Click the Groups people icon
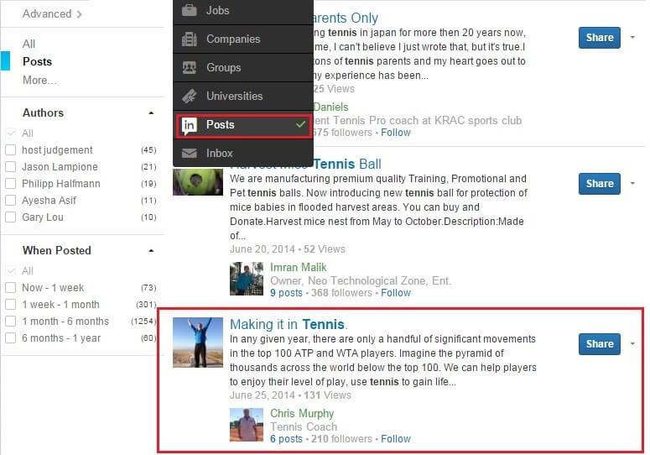Screen dimensions: 650x455 point(190,68)
